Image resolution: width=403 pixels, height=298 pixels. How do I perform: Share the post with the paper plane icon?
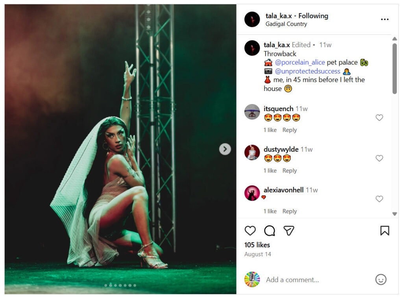(289, 231)
